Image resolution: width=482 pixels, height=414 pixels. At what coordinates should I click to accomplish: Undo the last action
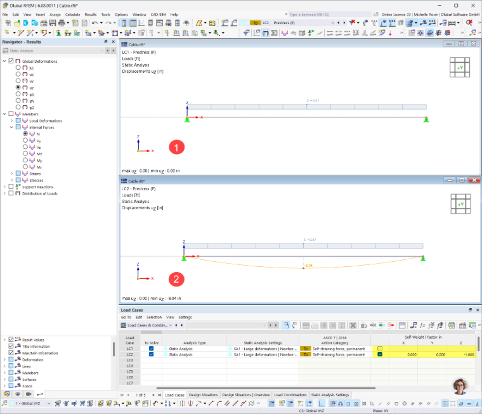click(94, 23)
